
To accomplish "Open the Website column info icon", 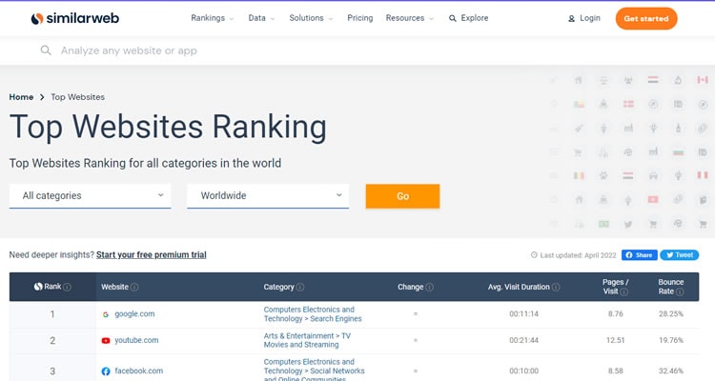I will (134, 287).
